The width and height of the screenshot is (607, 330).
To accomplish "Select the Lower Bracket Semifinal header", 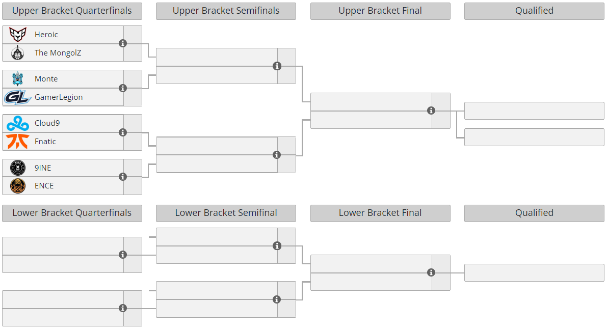I will coord(226,213).
